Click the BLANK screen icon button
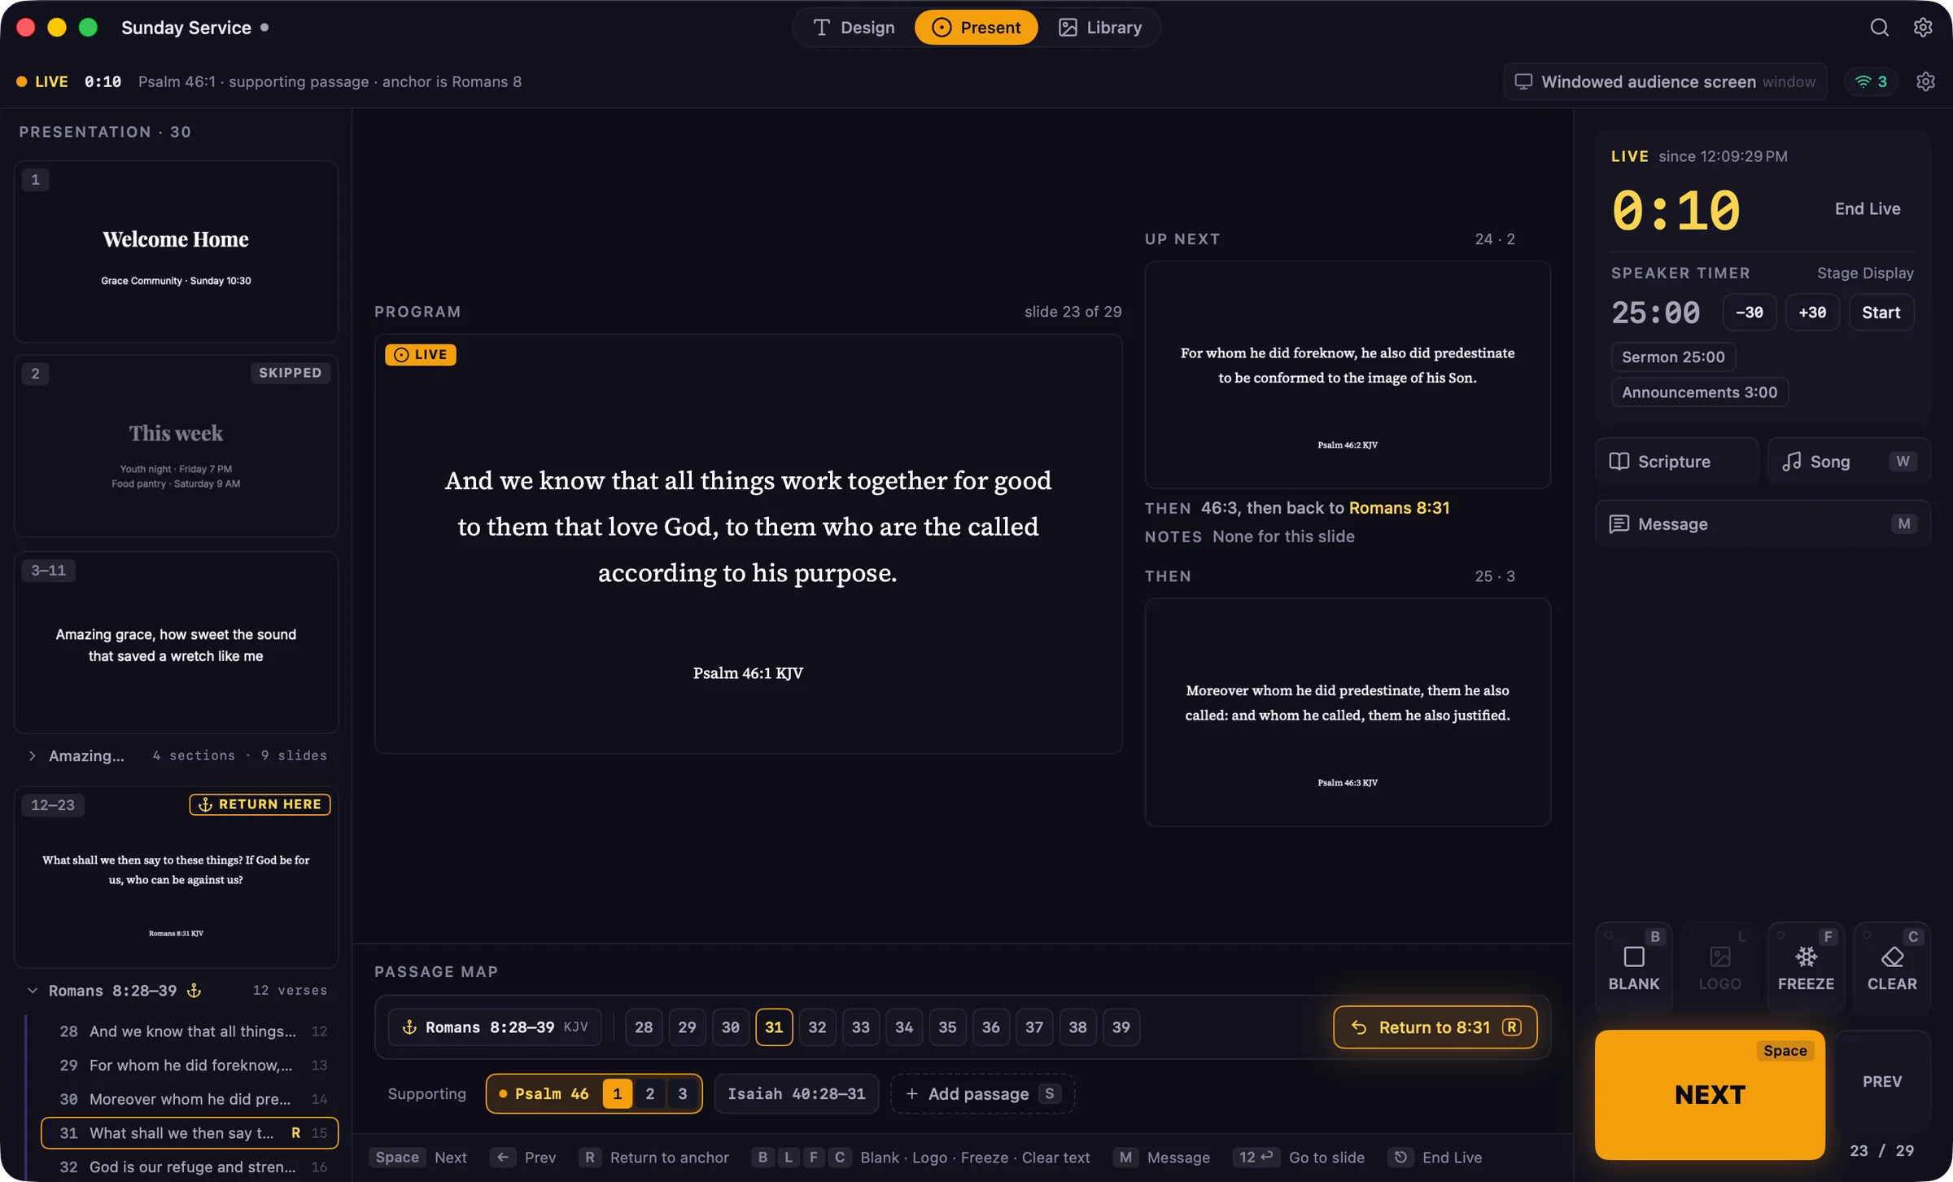Viewport: 1953px width, 1182px height. pos(1633,967)
